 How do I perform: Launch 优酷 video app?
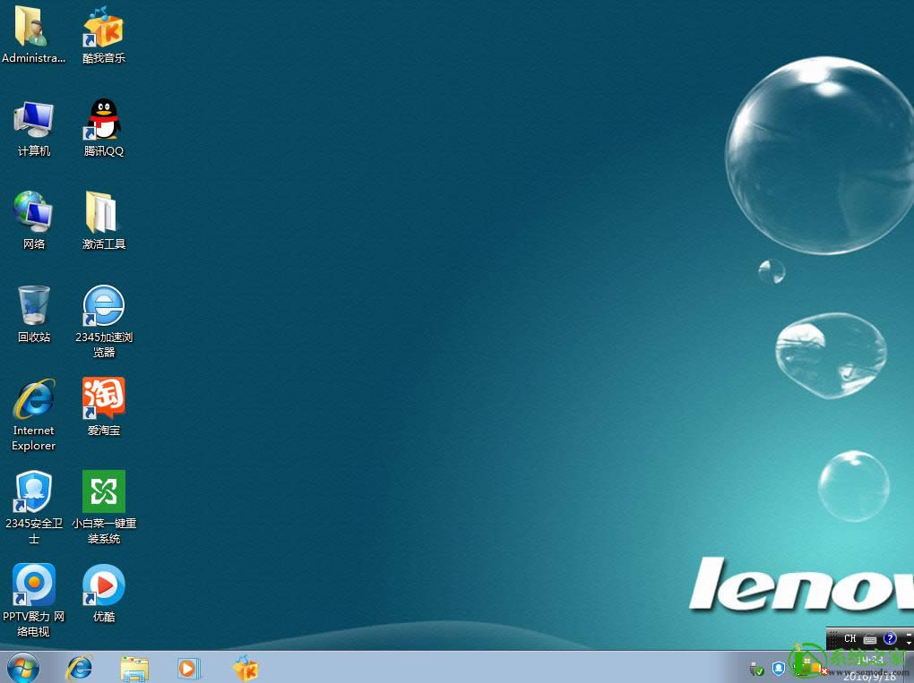[102, 583]
